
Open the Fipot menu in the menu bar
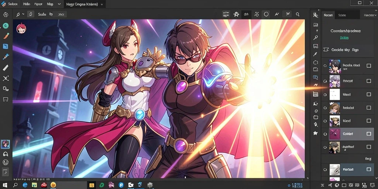(x=38, y=4)
